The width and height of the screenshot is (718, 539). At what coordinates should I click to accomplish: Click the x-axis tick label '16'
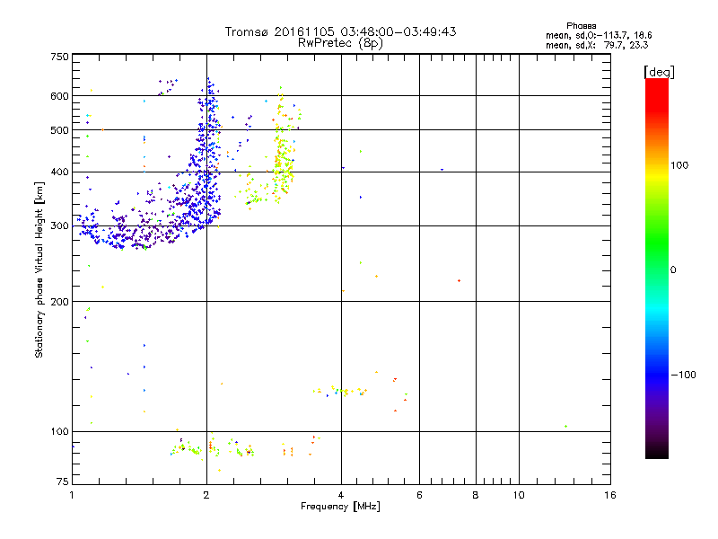click(x=610, y=495)
